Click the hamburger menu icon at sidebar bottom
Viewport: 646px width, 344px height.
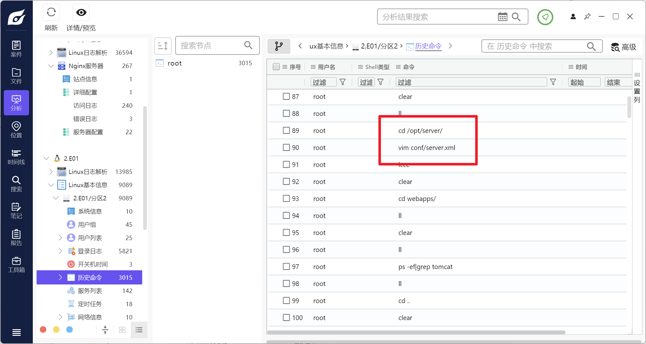click(16, 332)
